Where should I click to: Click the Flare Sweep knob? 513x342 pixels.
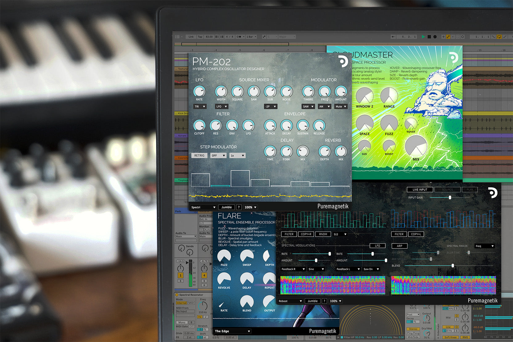point(247,256)
